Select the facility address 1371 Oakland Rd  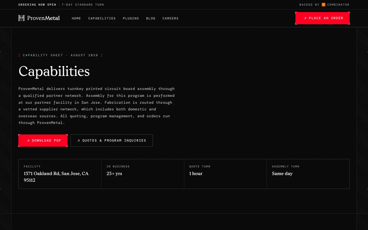(x=56, y=177)
